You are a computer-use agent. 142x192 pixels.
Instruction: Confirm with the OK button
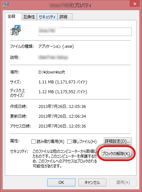pyautogui.click(x=61, y=183)
